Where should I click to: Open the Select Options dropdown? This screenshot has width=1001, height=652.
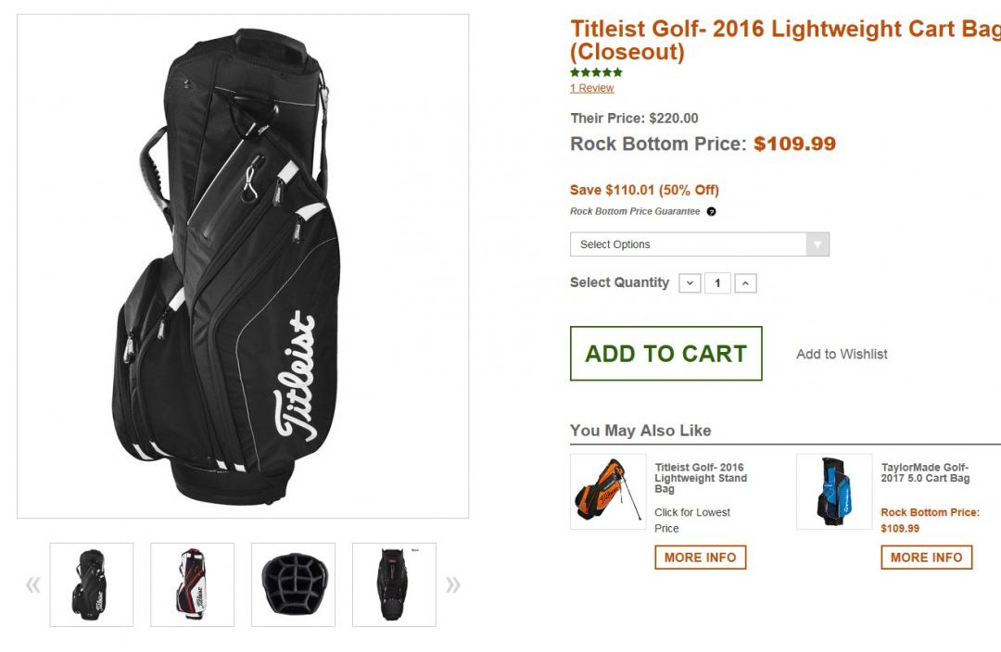(x=688, y=244)
